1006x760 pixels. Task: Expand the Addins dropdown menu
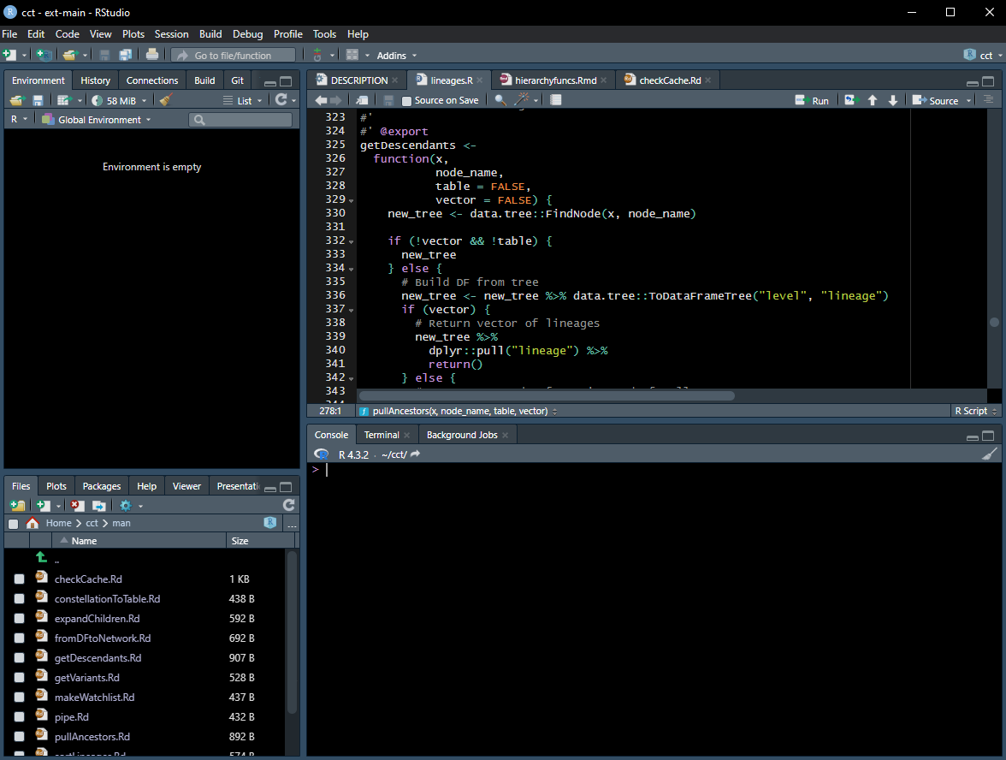point(397,56)
